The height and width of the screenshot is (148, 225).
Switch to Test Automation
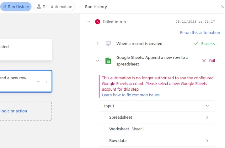point(54,7)
